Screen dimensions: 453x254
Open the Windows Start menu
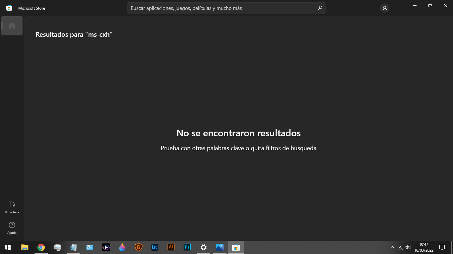[x=8, y=247]
